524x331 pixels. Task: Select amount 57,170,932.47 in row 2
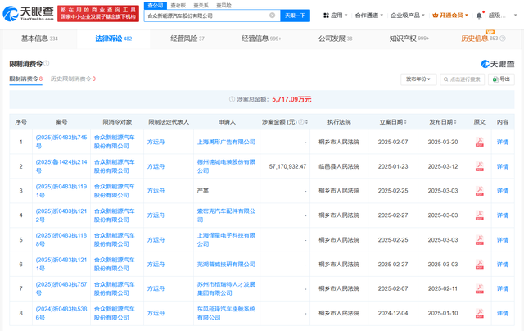click(x=287, y=166)
